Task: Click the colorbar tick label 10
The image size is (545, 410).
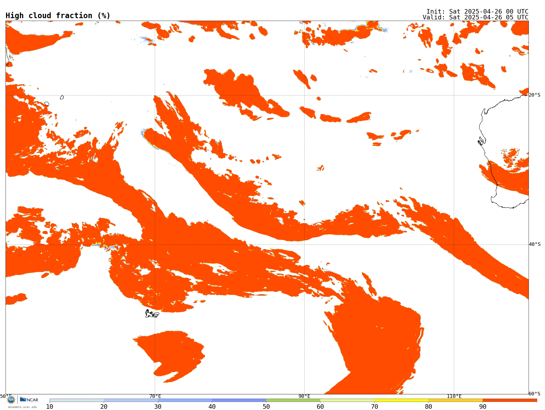Action: (x=50, y=407)
